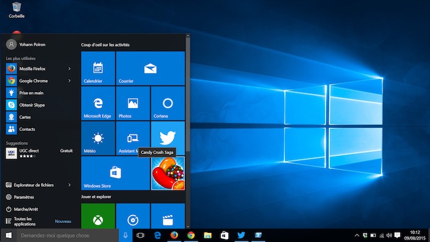Open the green Xbox tile
430x242 pixels.
tap(98, 216)
